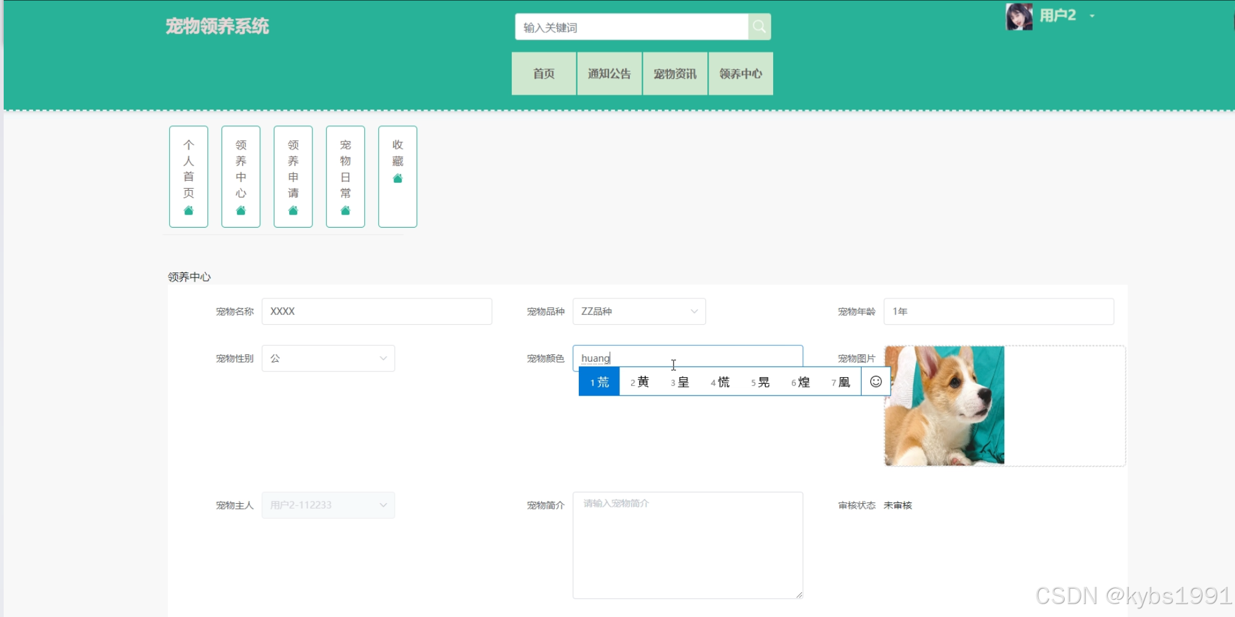The image size is (1235, 617).
Task: Click into the 宠物名称 field containing XXXX
Action: pyautogui.click(x=377, y=311)
